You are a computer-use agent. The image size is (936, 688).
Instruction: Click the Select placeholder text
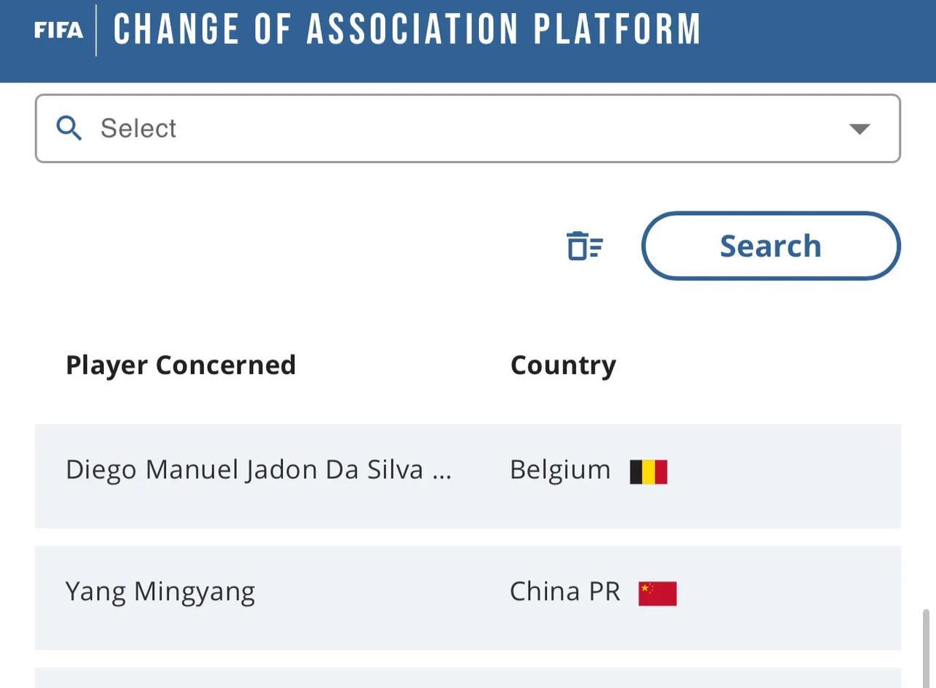(138, 129)
